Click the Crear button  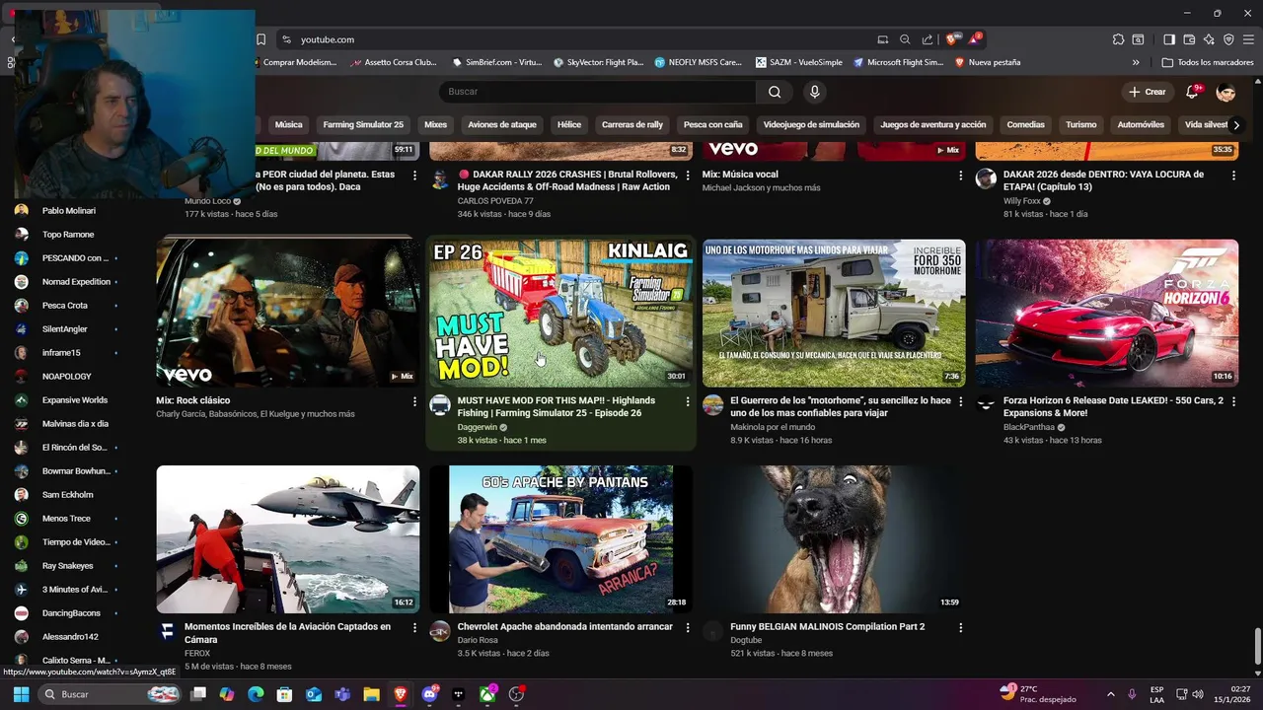click(x=1148, y=92)
